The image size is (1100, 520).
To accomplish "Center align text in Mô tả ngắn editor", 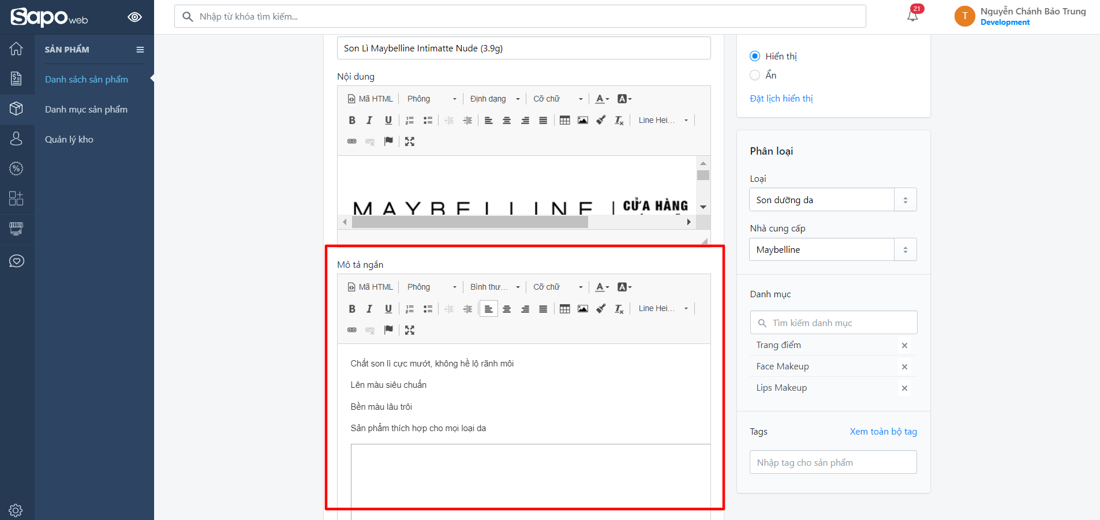I will coord(507,309).
